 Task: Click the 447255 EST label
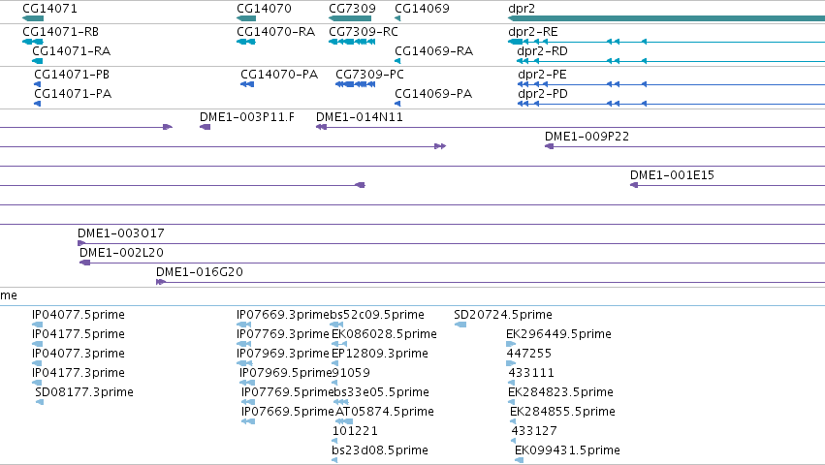pos(528,354)
